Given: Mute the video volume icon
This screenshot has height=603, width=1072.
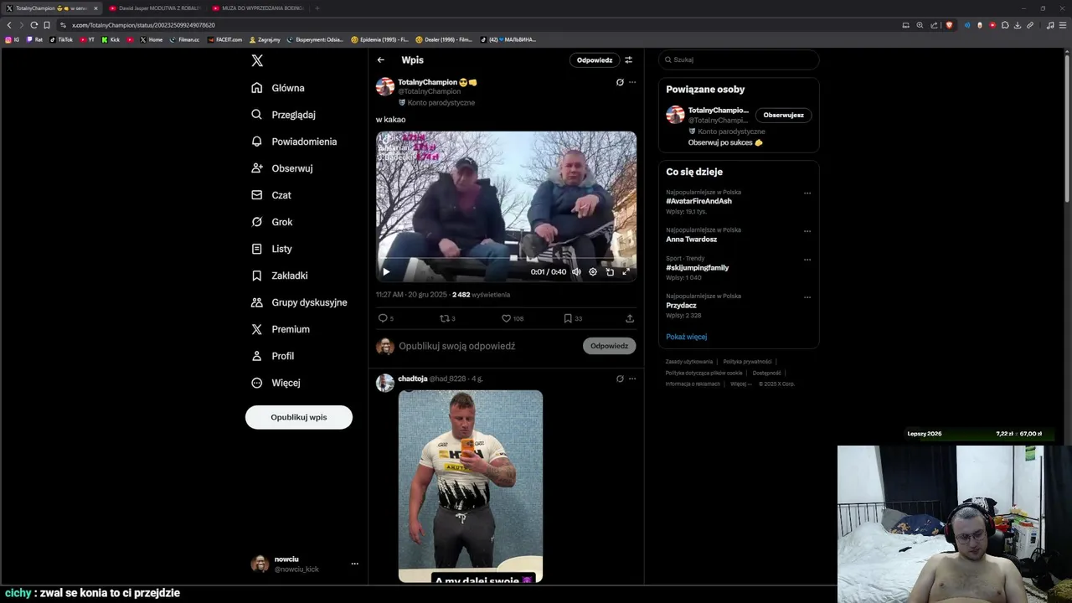Looking at the screenshot, I should click(576, 271).
